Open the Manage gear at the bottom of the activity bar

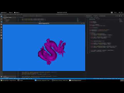click(1, 76)
